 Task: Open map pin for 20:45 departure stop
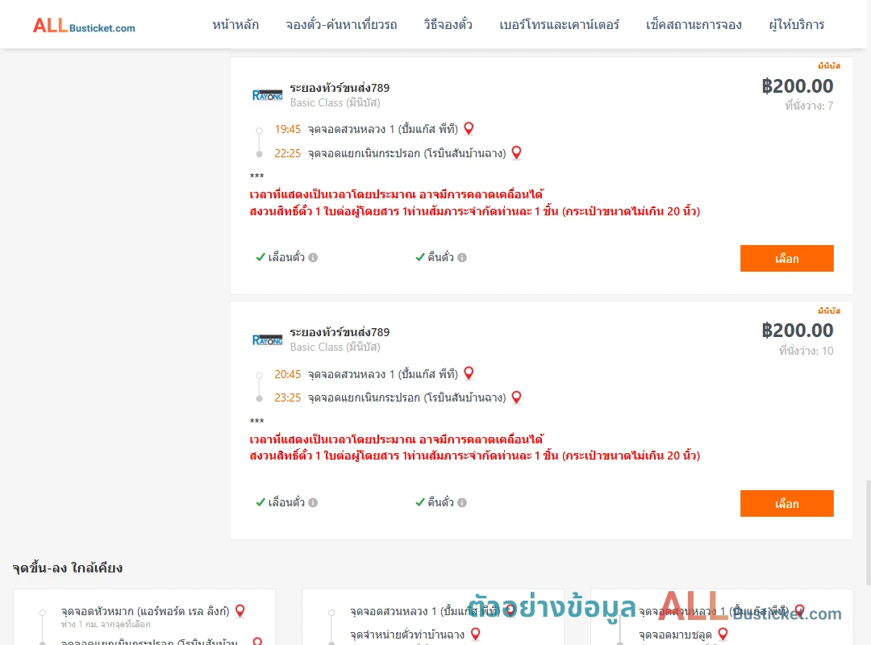pyautogui.click(x=469, y=373)
